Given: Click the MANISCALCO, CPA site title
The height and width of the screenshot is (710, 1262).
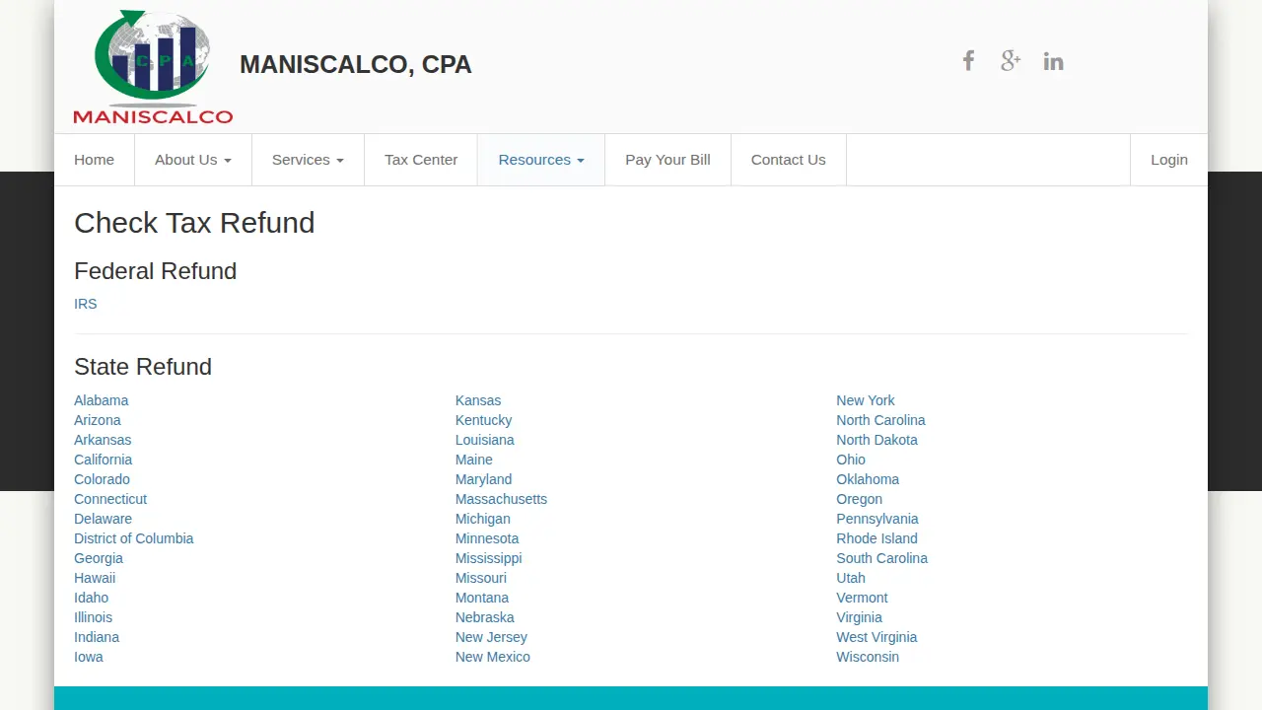Looking at the screenshot, I should click(x=356, y=65).
